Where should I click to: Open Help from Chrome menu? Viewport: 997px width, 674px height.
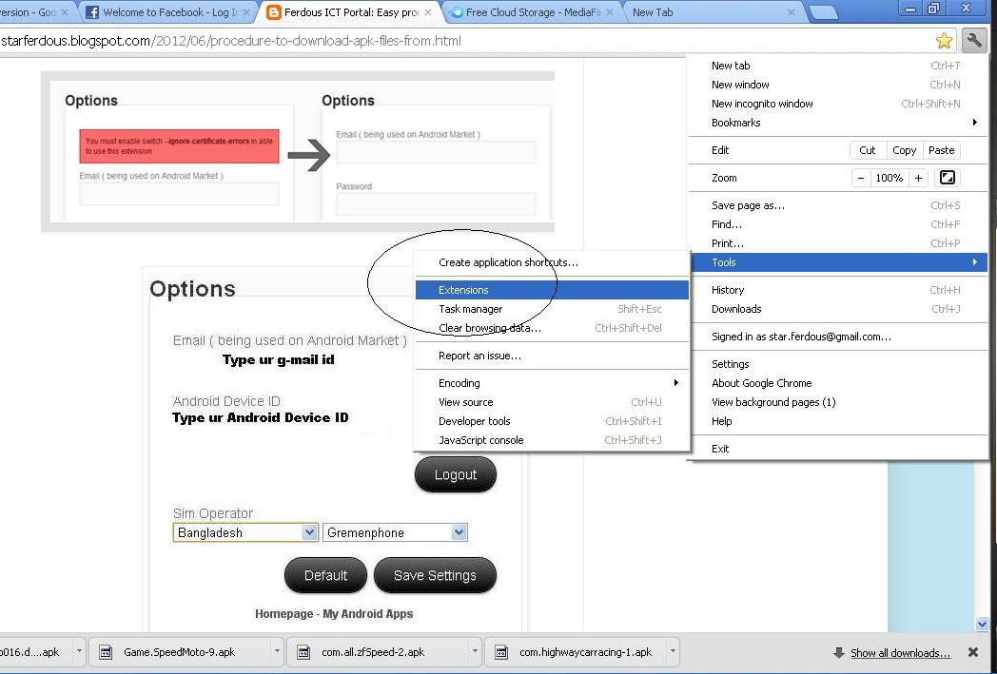click(838, 421)
